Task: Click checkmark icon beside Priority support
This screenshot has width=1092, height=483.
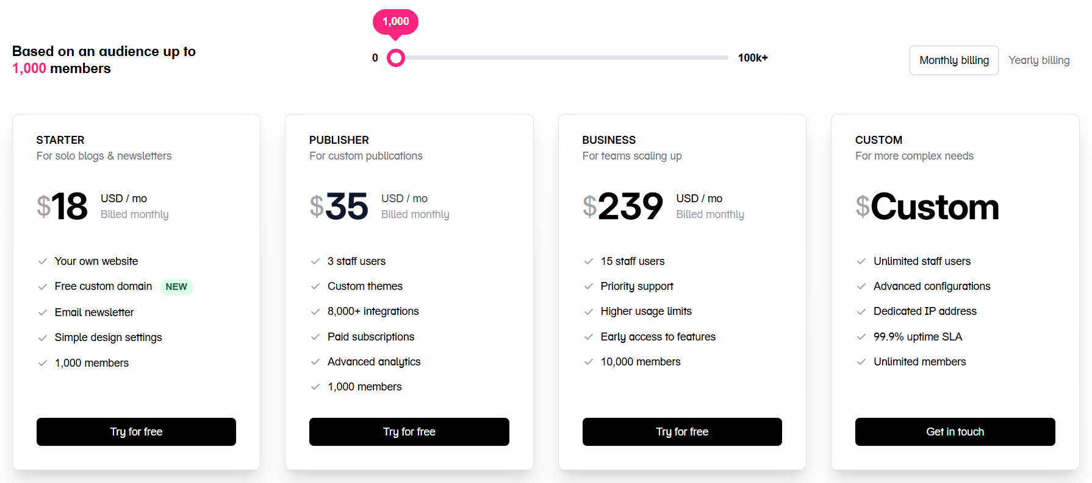Action: 589,286
